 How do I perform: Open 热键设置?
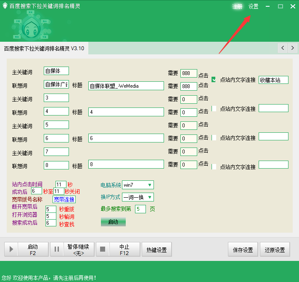point(156,249)
